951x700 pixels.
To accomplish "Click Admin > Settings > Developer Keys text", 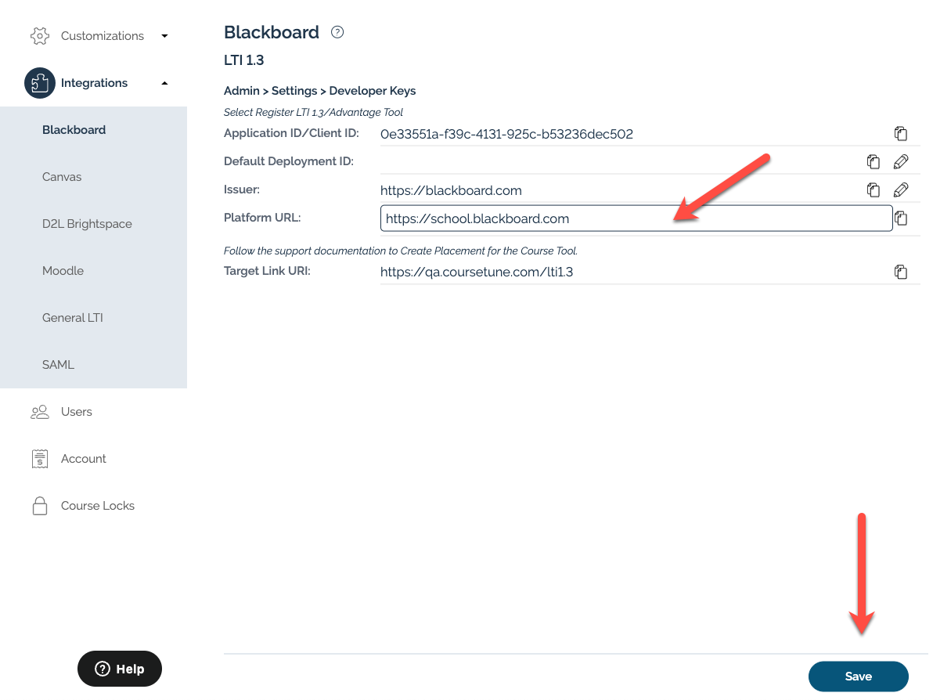I will pos(320,91).
